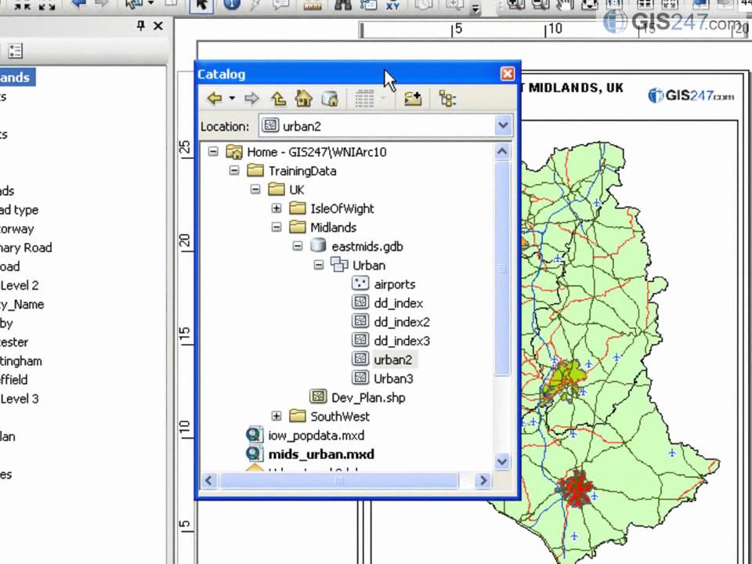Click the eastmids.gdb cylinder icon
Image resolution: width=752 pixels, height=564 pixels.
tap(317, 245)
